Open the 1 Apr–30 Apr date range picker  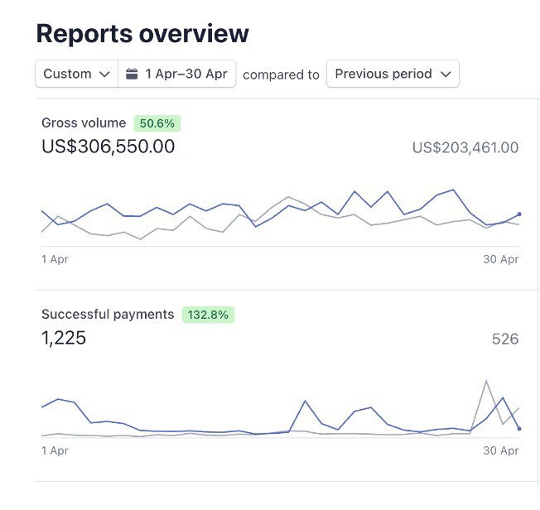(177, 74)
